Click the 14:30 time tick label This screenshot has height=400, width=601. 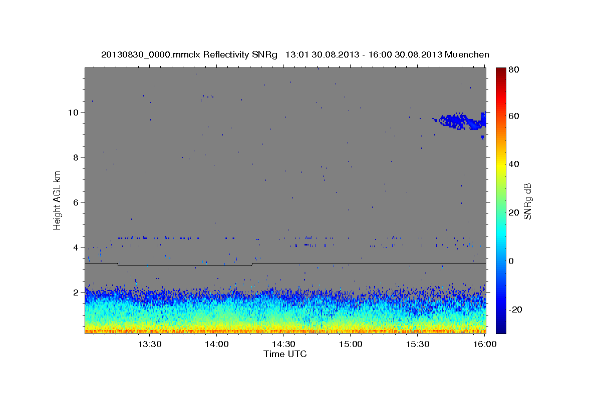pyautogui.click(x=283, y=344)
